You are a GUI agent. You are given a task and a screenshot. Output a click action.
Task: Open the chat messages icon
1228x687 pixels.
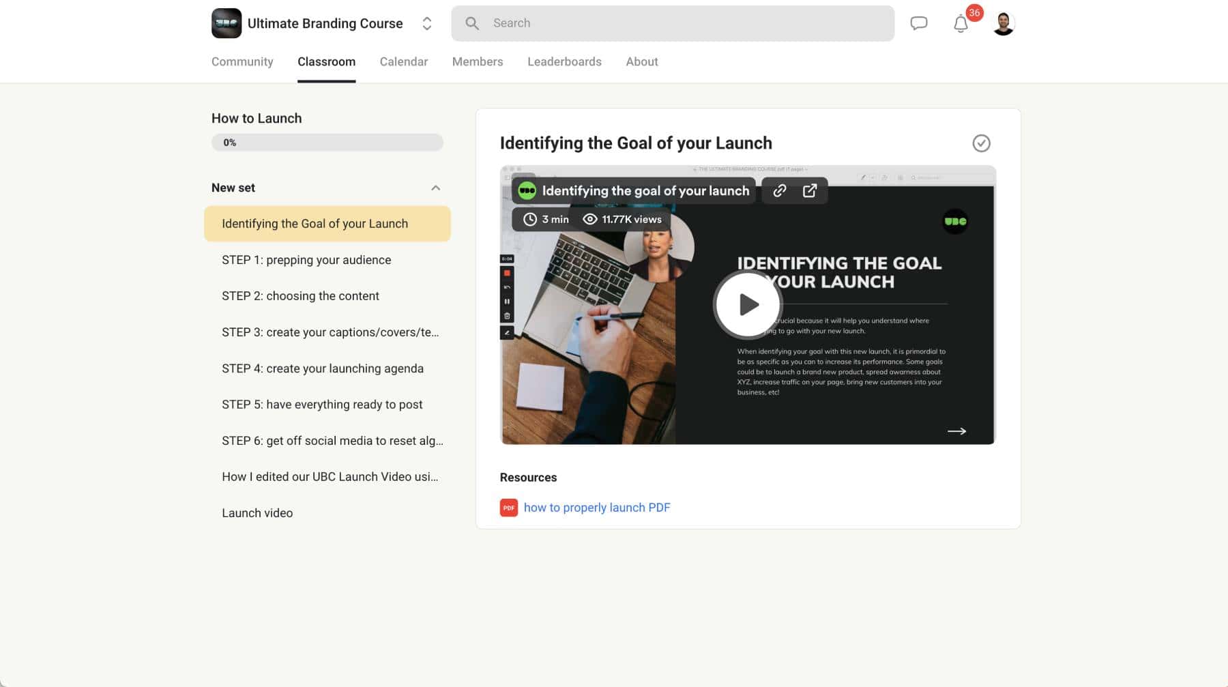tap(918, 23)
